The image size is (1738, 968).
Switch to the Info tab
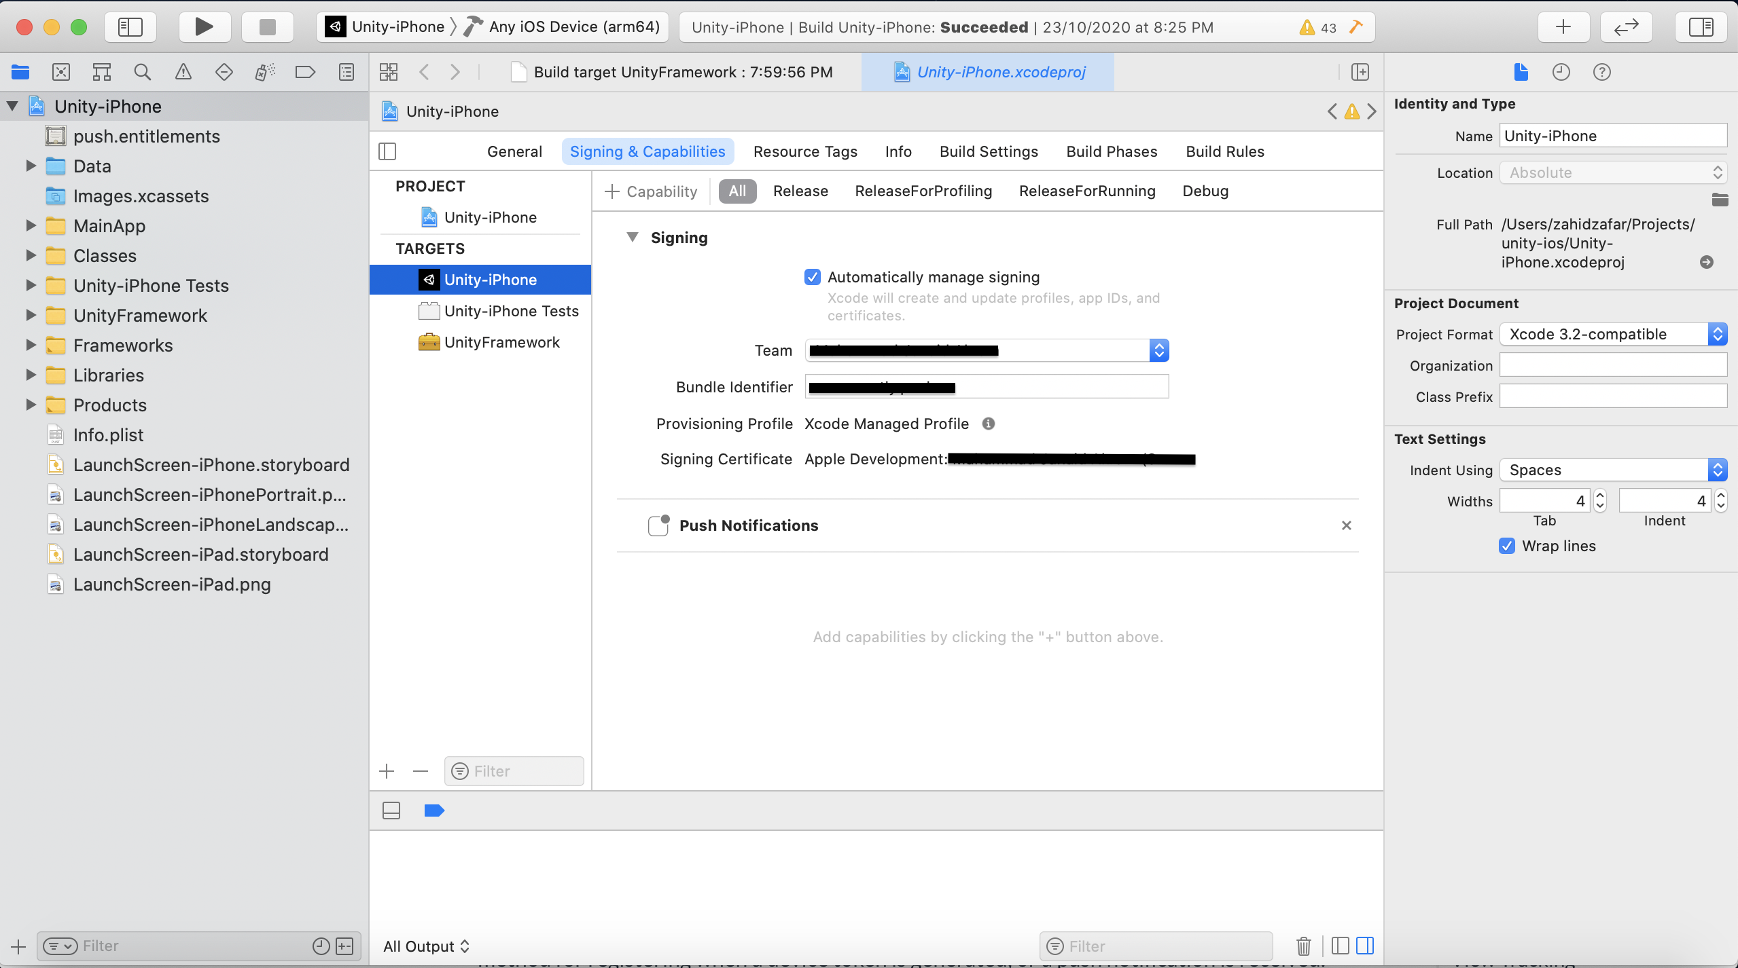(x=898, y=151)
